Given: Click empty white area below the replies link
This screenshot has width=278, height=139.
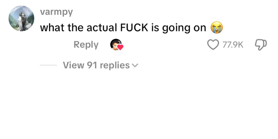Looking at the screenshot, I should coord(139,105).
